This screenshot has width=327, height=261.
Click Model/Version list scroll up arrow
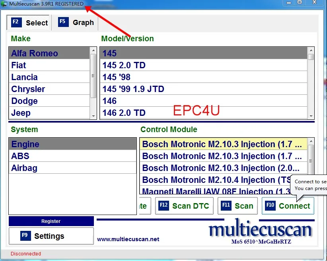click(311, 50)
